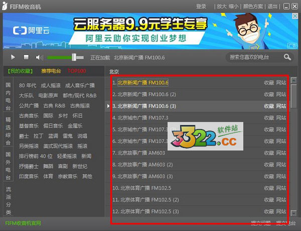This screenshot has width=301, height=231.
Task: Type in the 搜索您喜欢的电台 search field
Action: pyautogui.click(x=254, y=57)
